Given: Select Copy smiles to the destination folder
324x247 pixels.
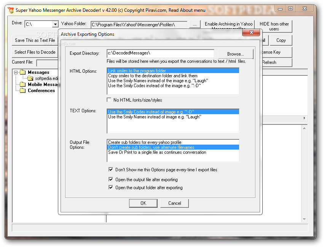Looking at the screenshot, I should [x=173, y=76].
